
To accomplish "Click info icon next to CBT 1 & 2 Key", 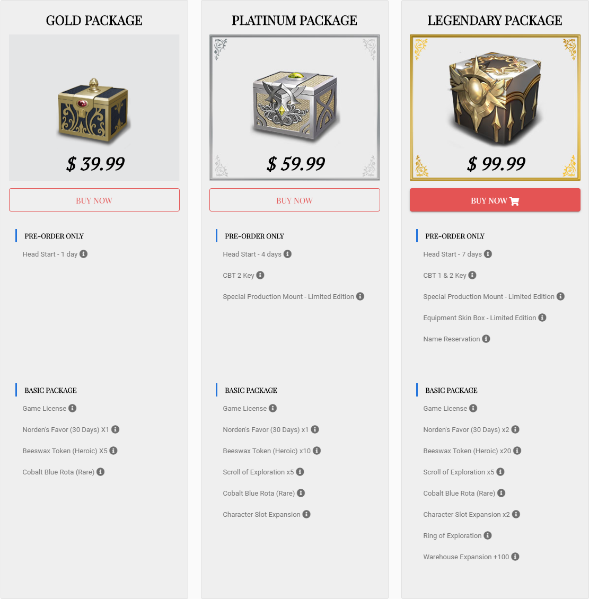I will pyautogui.click(x=472, y=275).
